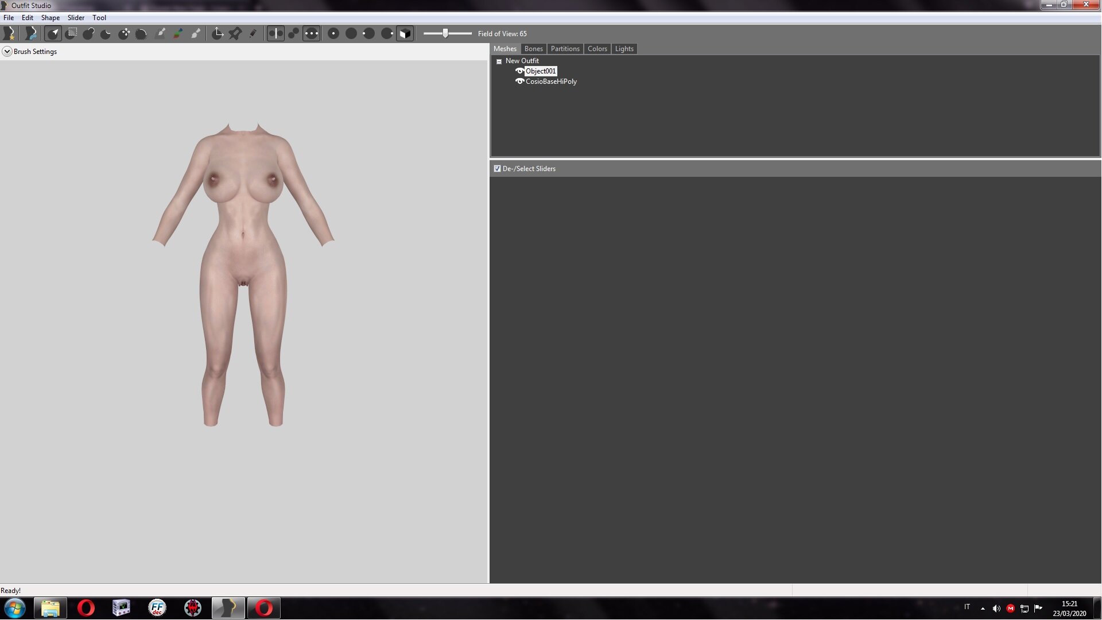Select the Color paint brush tool
The width and height of the screenshot is (1102, 620).
pos(178,33)
